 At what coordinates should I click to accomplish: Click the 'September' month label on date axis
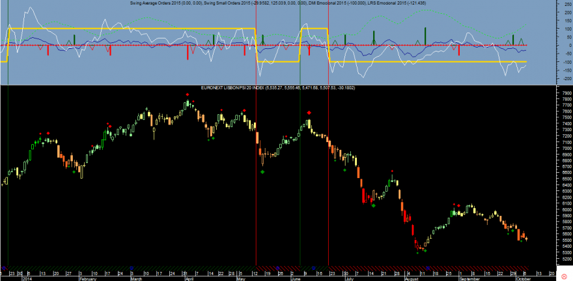click(x=468, y=279)
